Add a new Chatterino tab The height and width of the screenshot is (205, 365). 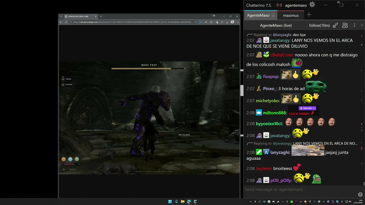(x=309, y=15)
